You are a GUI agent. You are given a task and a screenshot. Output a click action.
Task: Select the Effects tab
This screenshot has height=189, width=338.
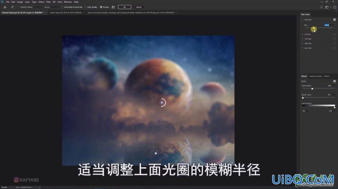304,76
